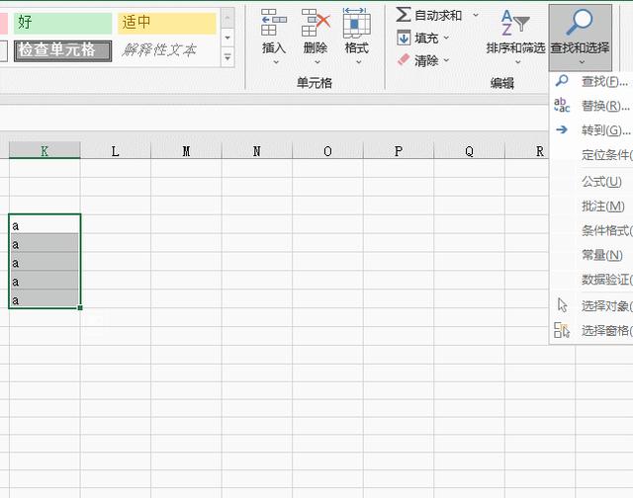633x498 pixels.
Task: Select the column M header
Action: (186, 151)
